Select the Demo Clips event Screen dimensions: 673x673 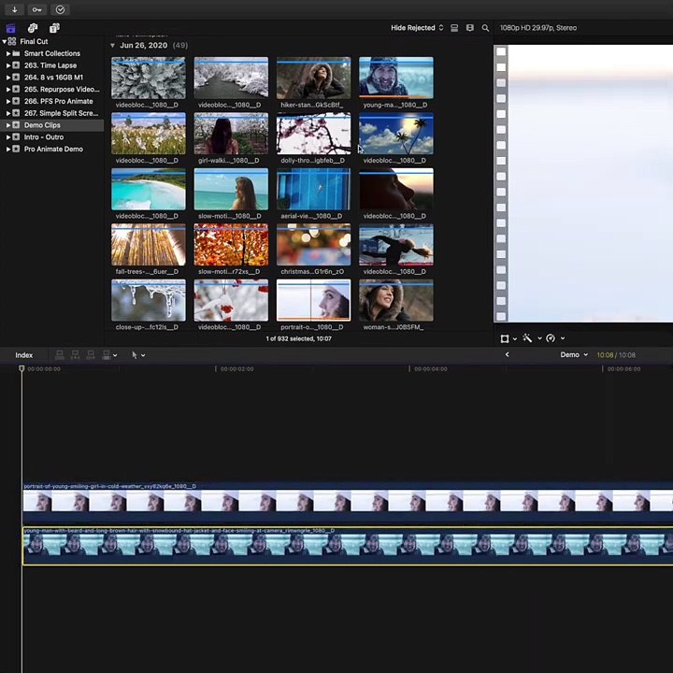pos(52,125)
